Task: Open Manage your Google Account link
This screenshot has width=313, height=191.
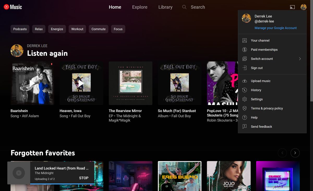Action: 275,28
